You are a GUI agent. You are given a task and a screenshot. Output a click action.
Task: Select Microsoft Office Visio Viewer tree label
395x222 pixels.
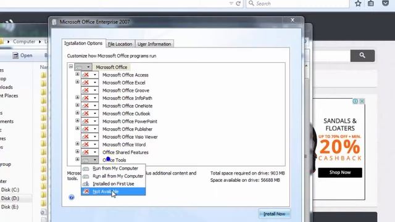coord(130,137)
